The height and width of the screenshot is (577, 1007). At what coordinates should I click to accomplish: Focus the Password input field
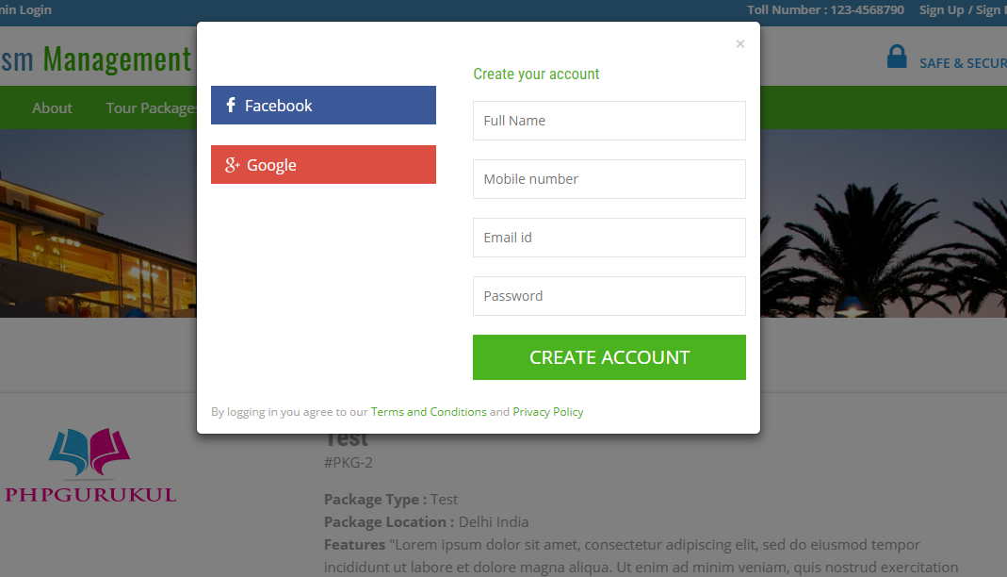[609, 296]
